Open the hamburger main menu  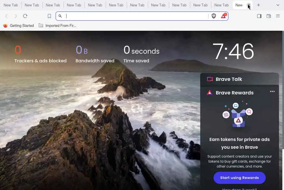tap(278, 16)
